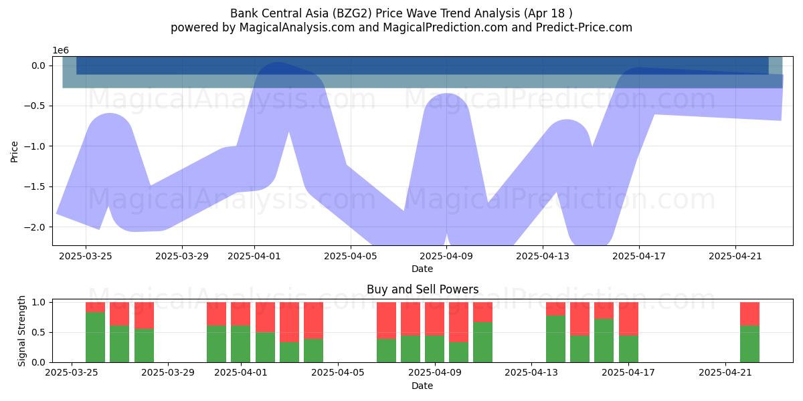Click '2025-04-17' tick label in price chart
The height and width of the screenshot is (401, 803).
pos(639,255)
